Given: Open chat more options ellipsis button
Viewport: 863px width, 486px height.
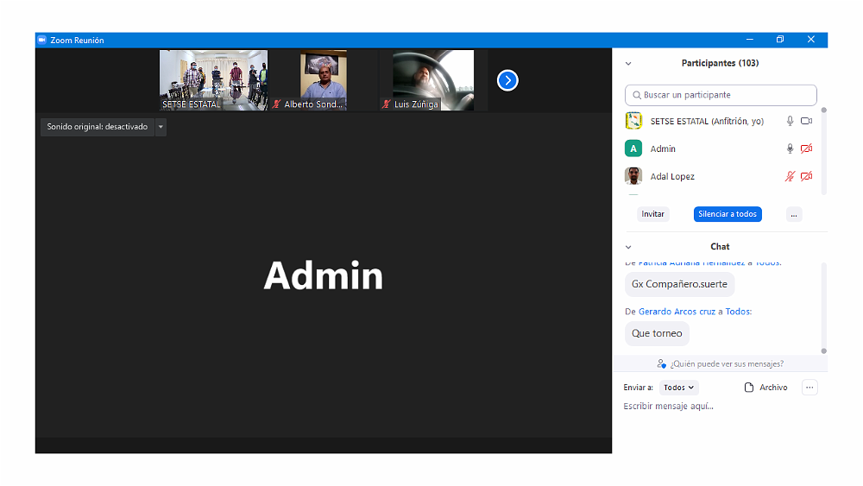Looking at the screenshot, I should tap(809, 388).
